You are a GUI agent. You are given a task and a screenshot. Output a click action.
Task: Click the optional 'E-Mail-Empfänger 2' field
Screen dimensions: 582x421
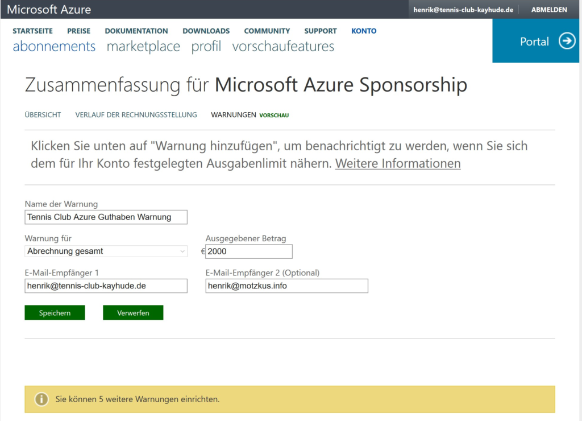tap(286, 286)
